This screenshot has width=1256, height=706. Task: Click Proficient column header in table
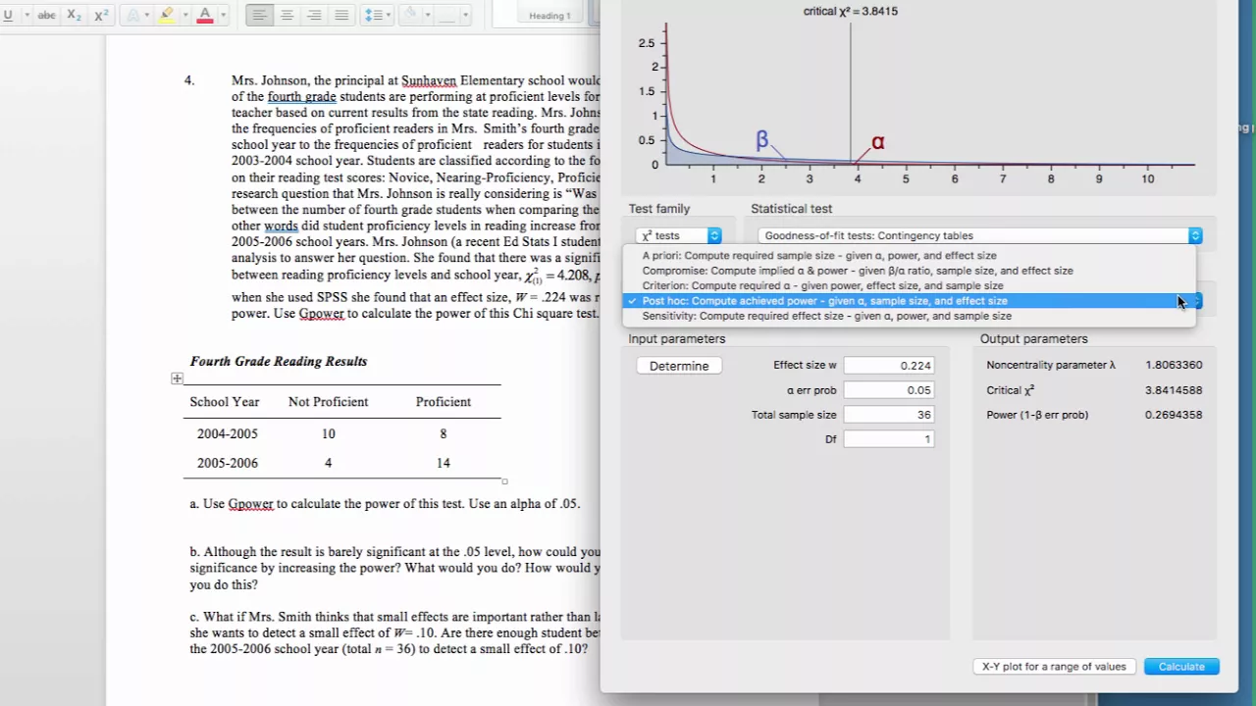point(444,402)
